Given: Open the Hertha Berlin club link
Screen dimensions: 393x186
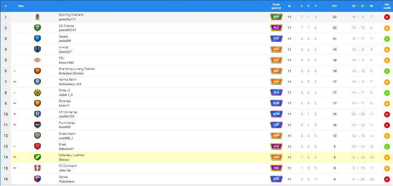Looking at the screenshot, I should point(68,79).
